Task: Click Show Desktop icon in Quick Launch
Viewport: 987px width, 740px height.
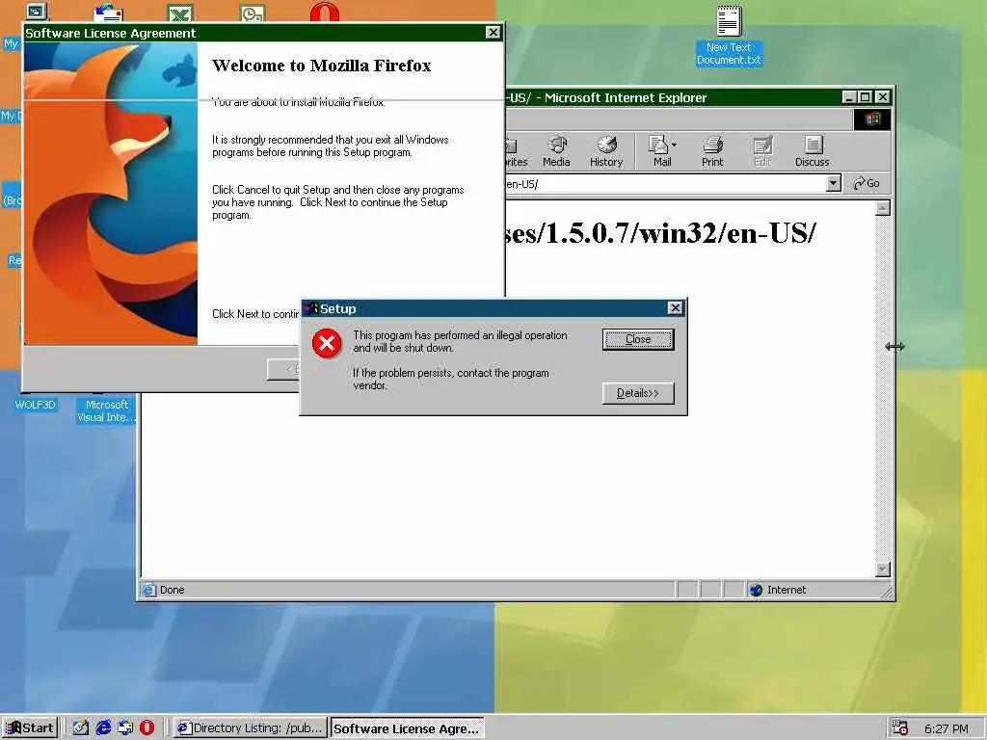Action: [81, 728]
